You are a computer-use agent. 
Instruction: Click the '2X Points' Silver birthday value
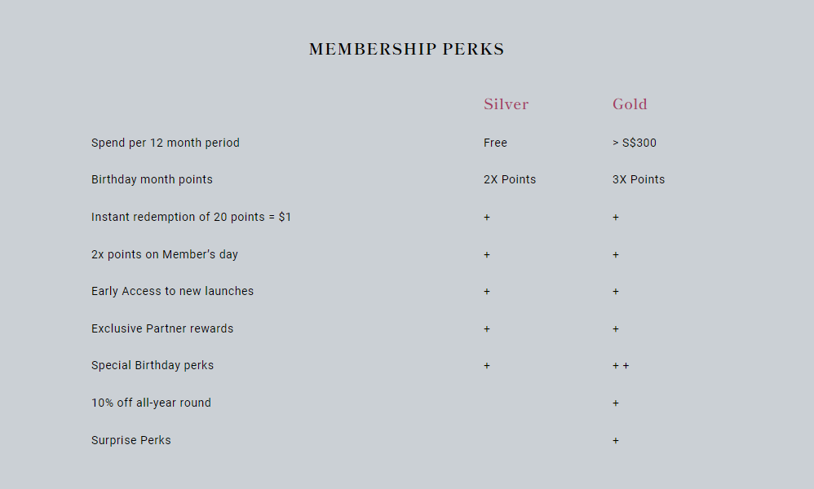(x=510, y=179)
